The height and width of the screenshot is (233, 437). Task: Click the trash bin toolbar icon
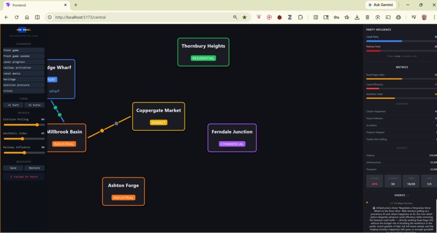click(x=367, y=17)
